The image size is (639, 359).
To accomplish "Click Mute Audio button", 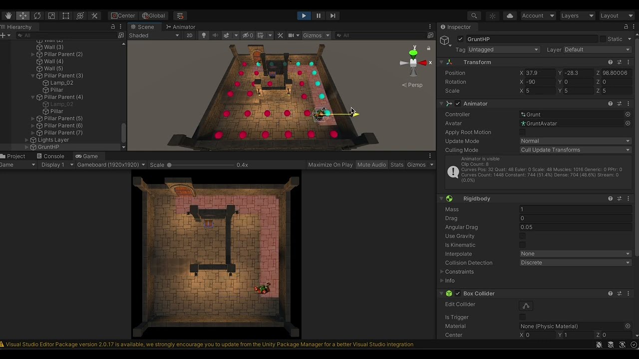I will pos(371,165).
